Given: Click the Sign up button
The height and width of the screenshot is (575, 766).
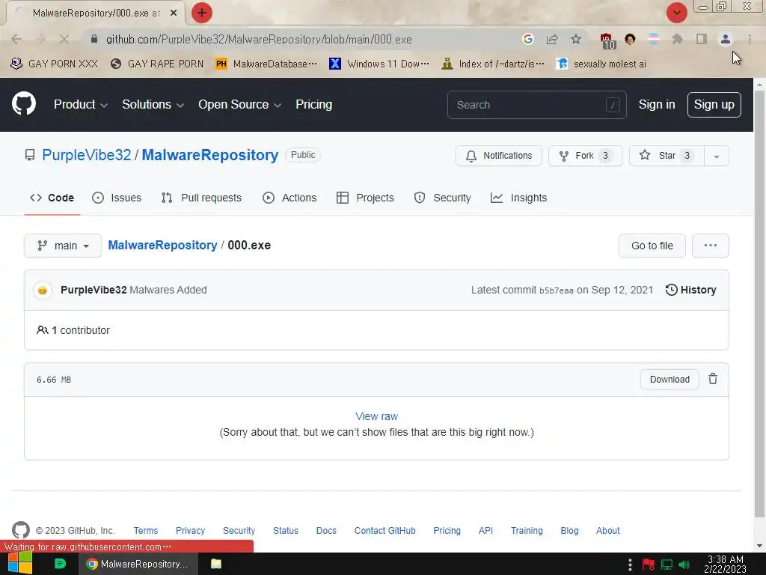Looking at the screenshot, I should 714,105.
